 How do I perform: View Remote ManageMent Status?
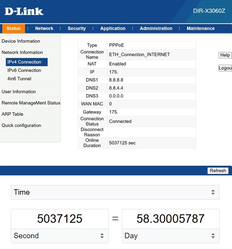point(31,103)
